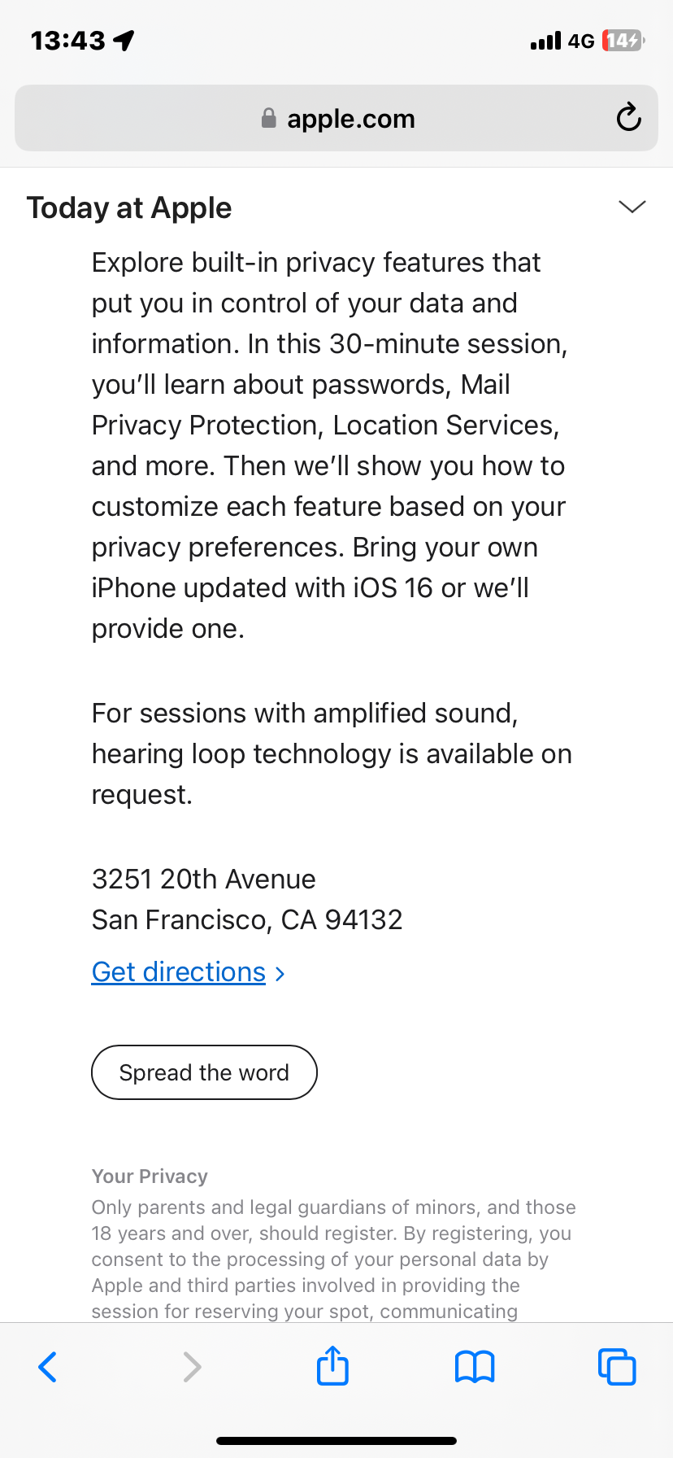The height and width of the screenshot is (1458, 673).
Task: Go back to the previous page
Action: (x=48, y=1367)
